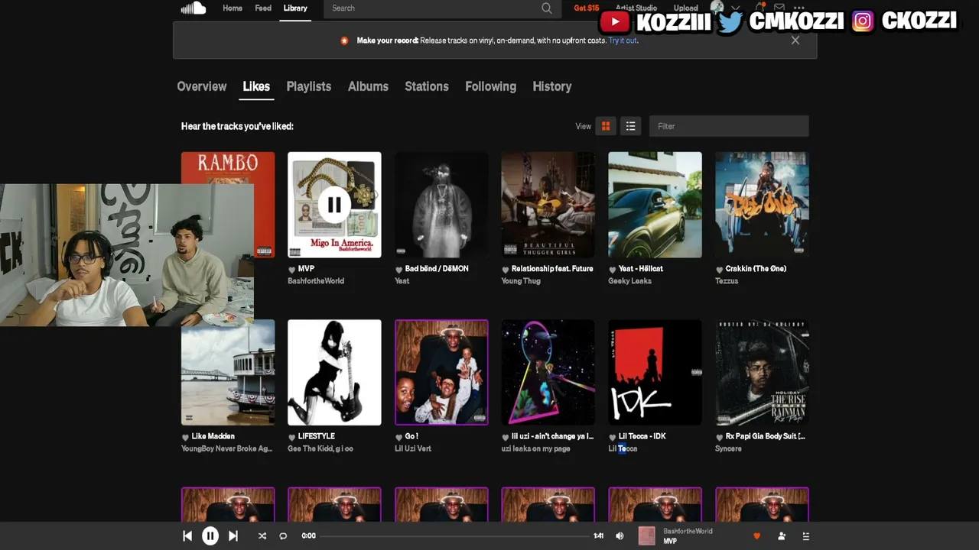Switch to the Overview tab
Screen dimensions: 979x550
[x=202, y=86]
